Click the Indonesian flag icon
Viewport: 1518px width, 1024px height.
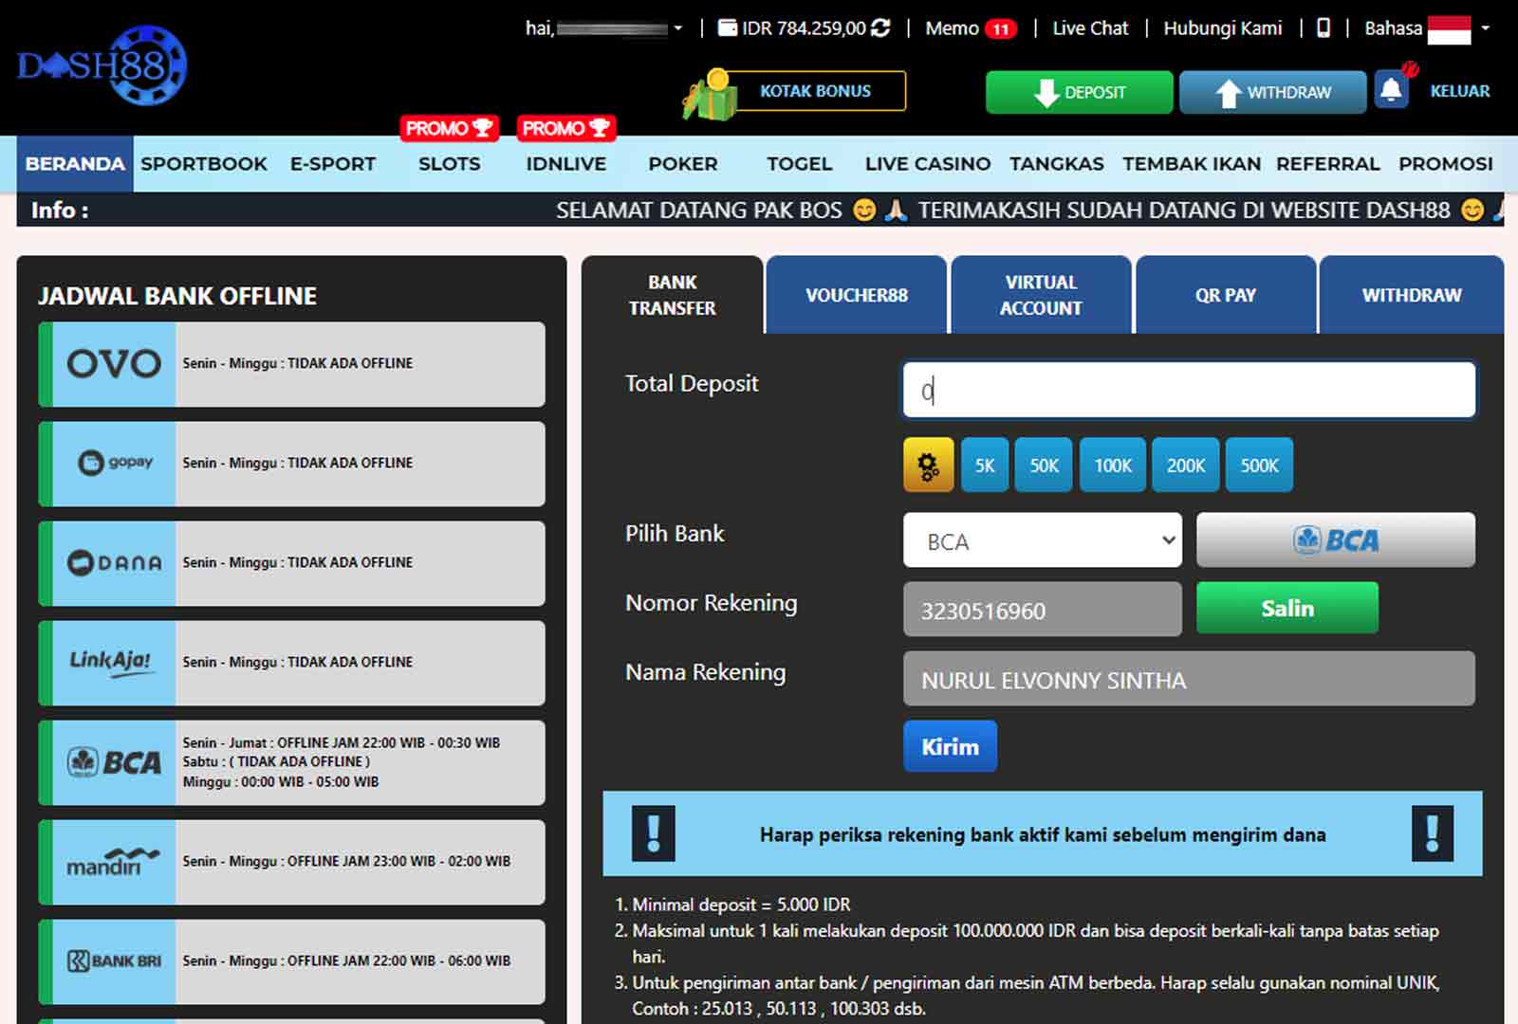click(x=1449, y=29)
